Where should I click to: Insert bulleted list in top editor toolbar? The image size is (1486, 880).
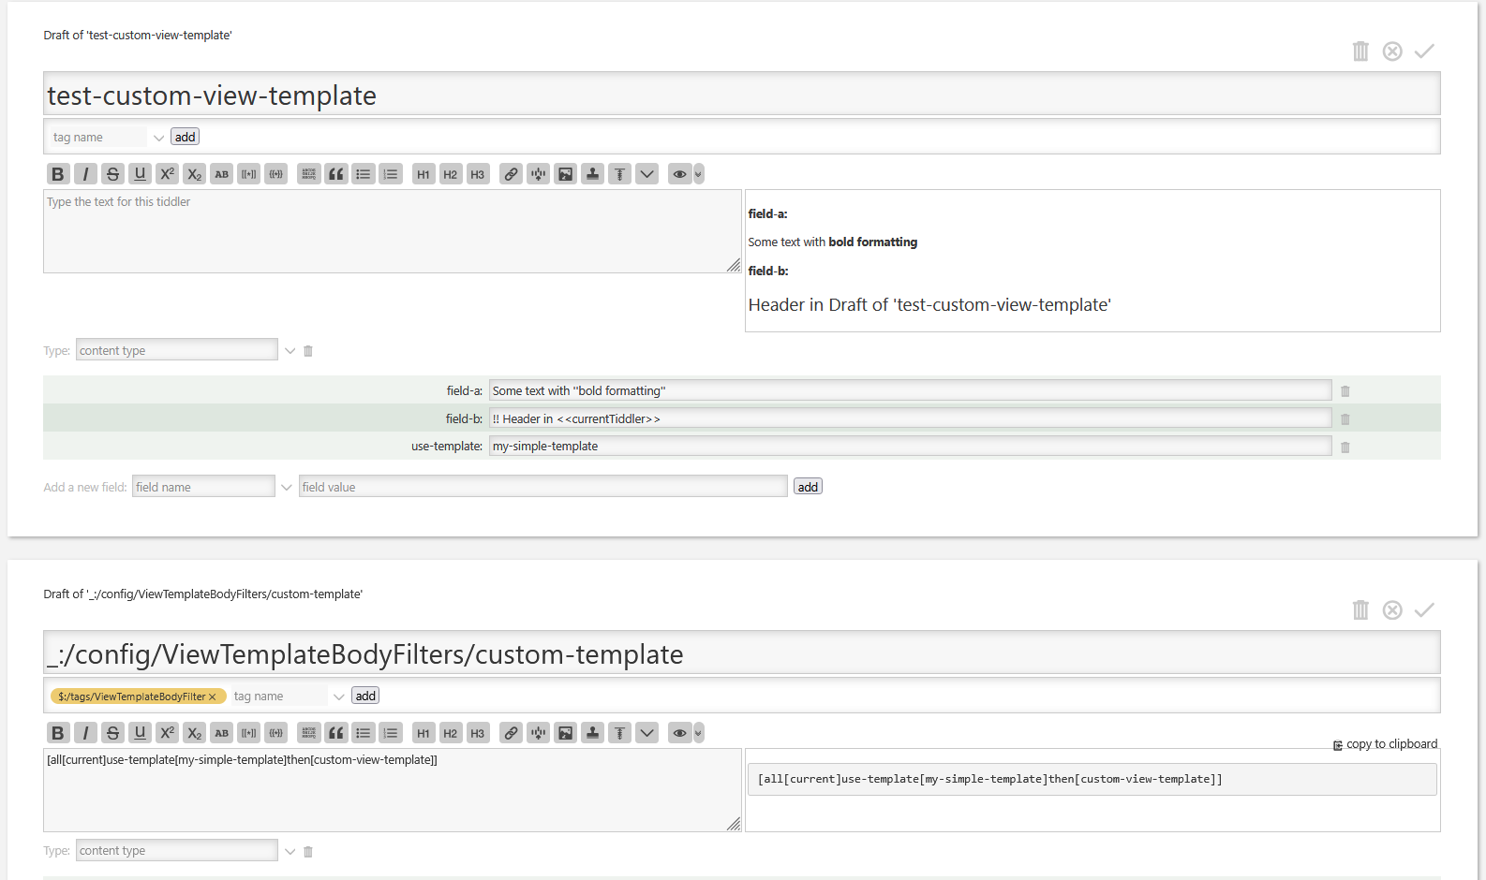[x=364, y=174]
